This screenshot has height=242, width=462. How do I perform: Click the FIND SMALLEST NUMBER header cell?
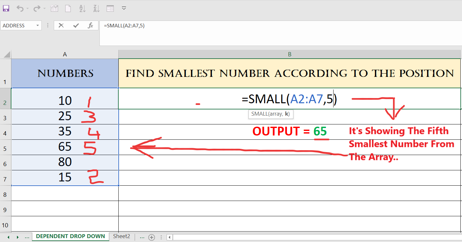click(290, 73)
